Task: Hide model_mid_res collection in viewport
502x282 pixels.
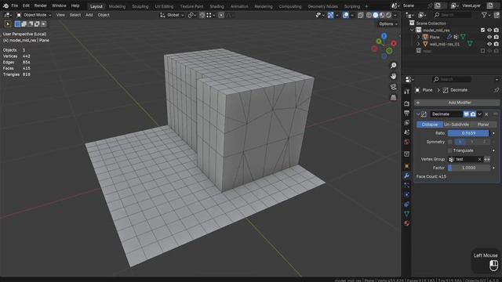Action: pyautogui.click(x=489, y=30)
